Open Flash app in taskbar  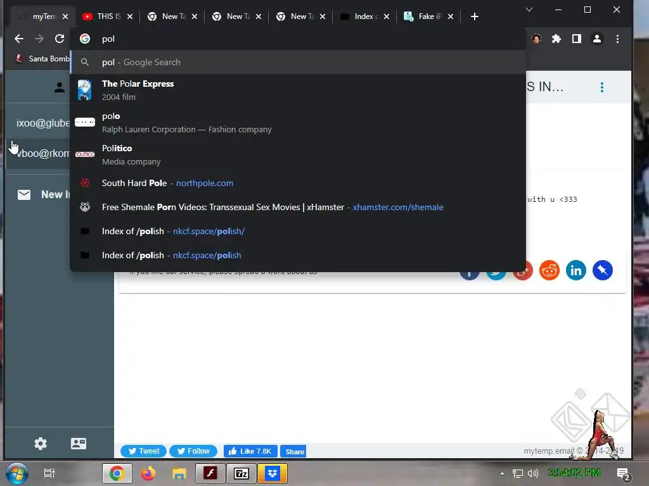(x=210, y=473)
